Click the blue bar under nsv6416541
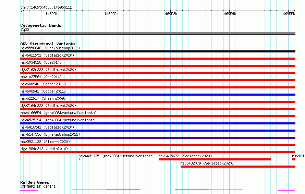 (x=158, y=131)
